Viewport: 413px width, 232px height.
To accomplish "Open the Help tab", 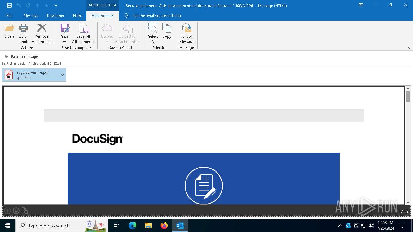I will click(77, 16).
